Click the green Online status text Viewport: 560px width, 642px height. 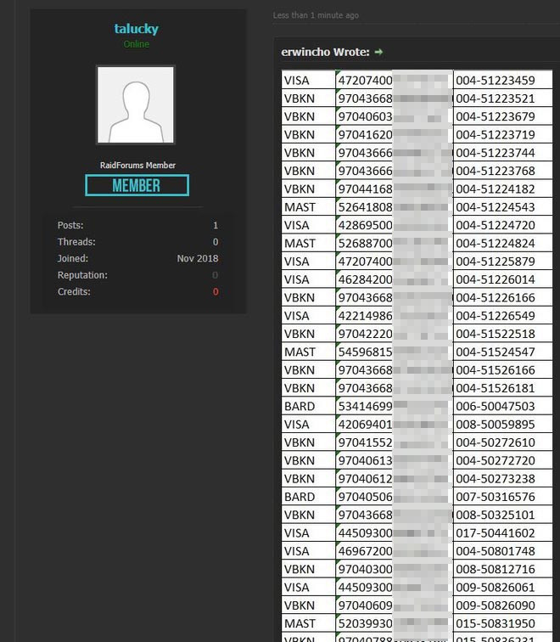pos(136,44)
